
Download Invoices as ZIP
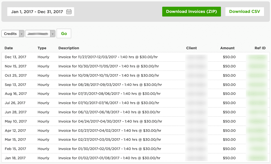[x=192, y=11]
